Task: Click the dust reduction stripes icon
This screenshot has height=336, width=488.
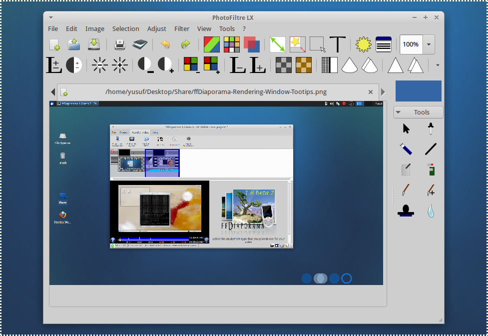Action: [x=329, y=65]
